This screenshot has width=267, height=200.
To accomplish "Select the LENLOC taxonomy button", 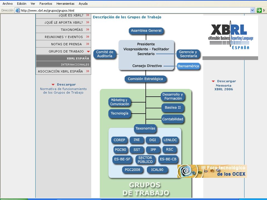I will 170,140.
